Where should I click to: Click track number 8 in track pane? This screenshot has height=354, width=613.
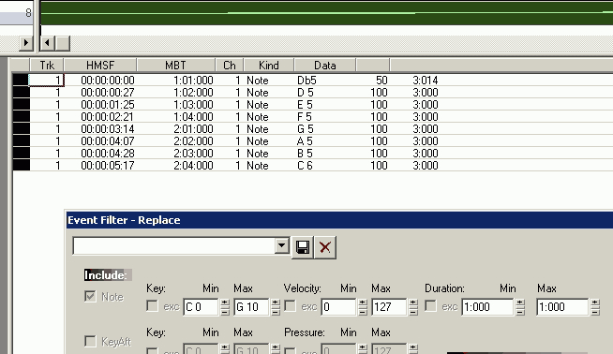point(28,12)
